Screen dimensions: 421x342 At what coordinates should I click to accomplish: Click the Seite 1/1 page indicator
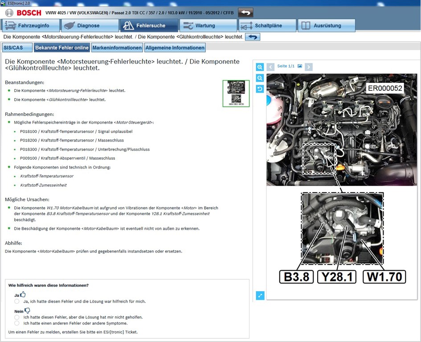click(286, 66)
